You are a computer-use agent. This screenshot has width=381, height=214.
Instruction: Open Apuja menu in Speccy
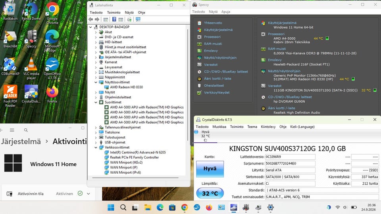(x=226, y=11)
